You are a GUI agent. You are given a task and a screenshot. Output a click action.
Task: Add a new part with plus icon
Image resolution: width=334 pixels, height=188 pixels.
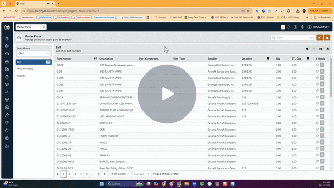click(x=314, y=49)
